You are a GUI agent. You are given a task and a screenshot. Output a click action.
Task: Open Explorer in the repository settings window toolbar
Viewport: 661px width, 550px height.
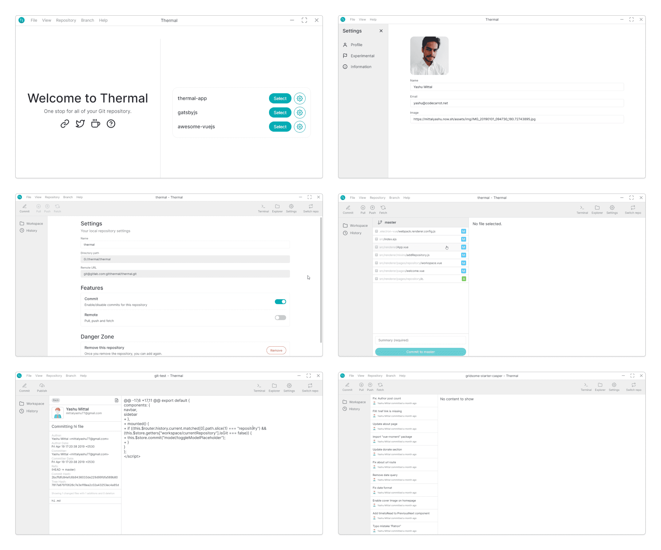(x=277, y=208)
